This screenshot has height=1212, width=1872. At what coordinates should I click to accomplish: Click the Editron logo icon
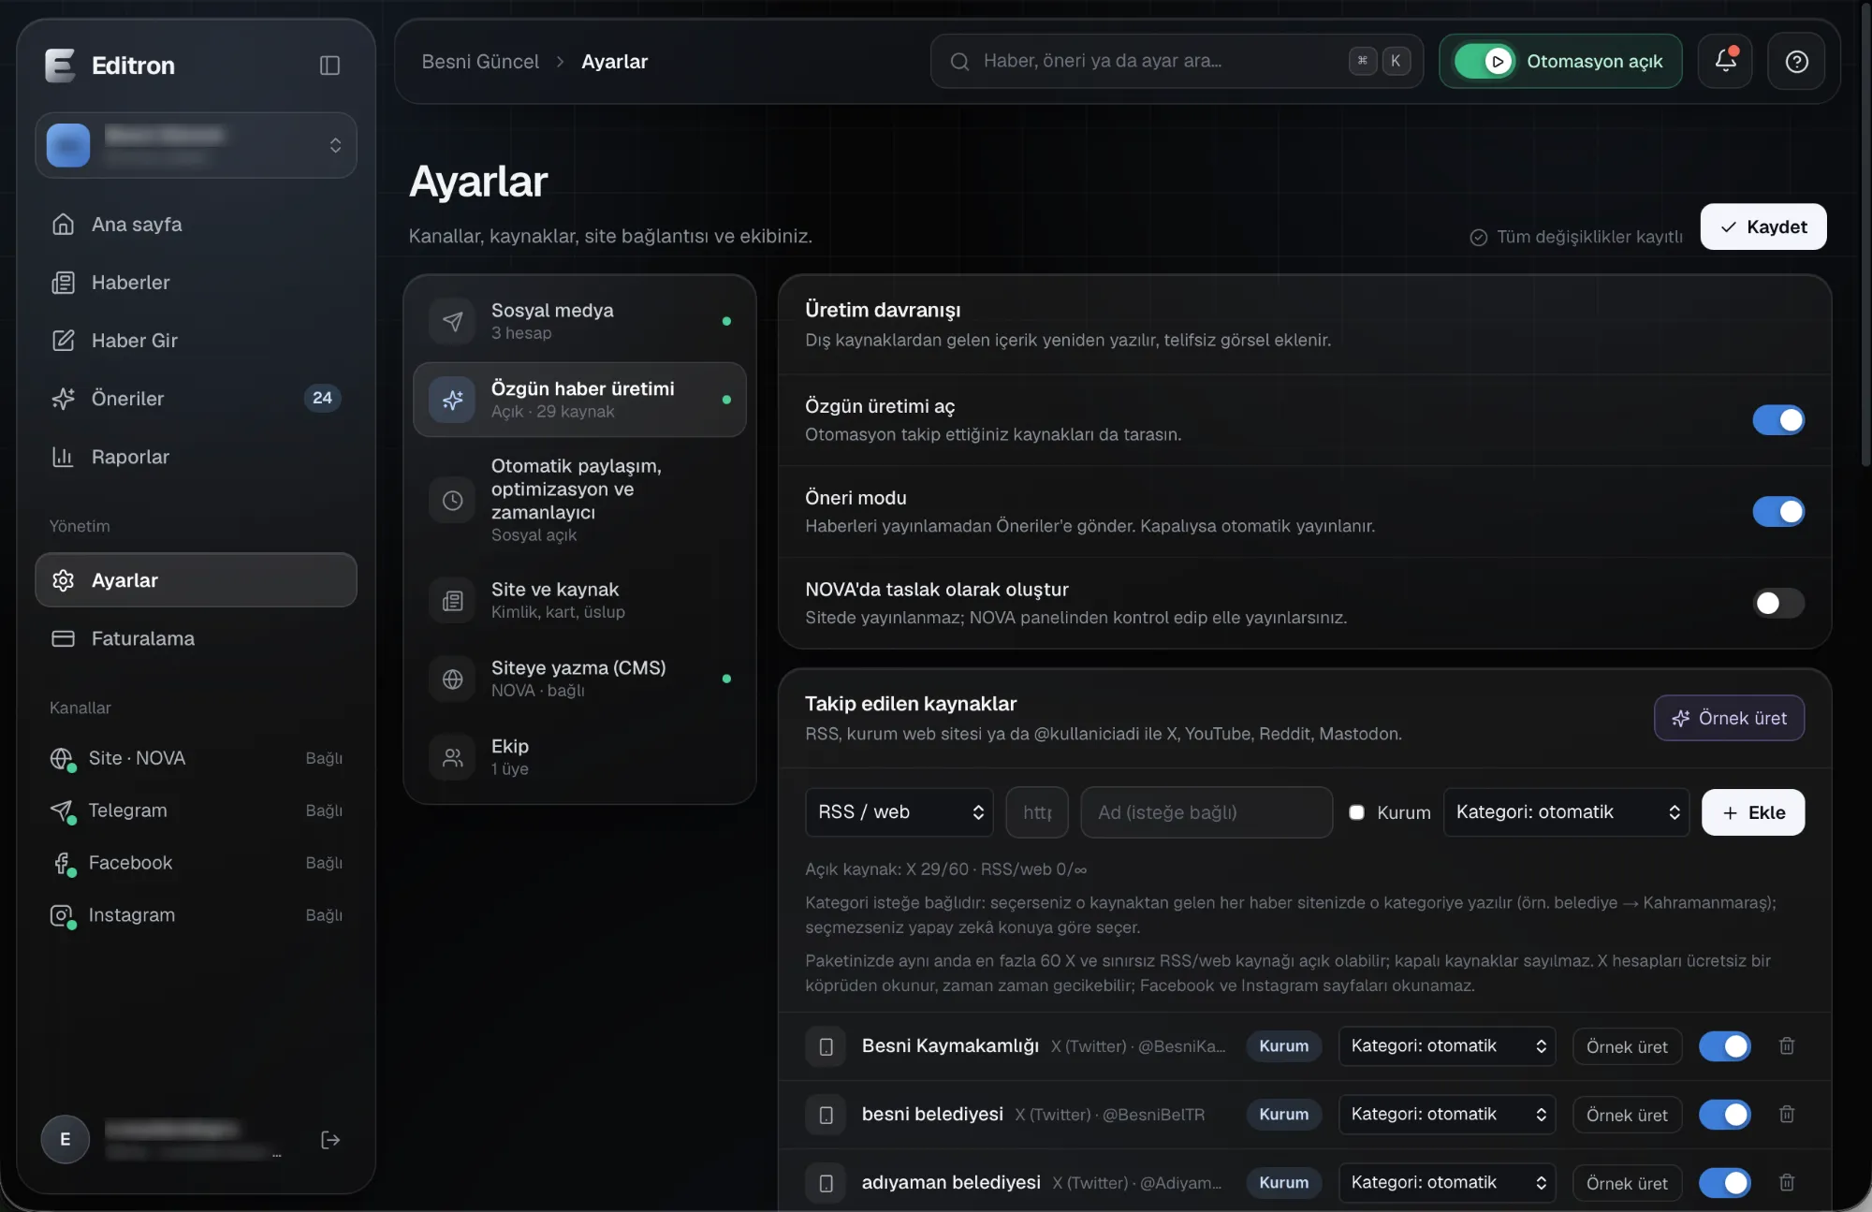[x=60, y=66]
